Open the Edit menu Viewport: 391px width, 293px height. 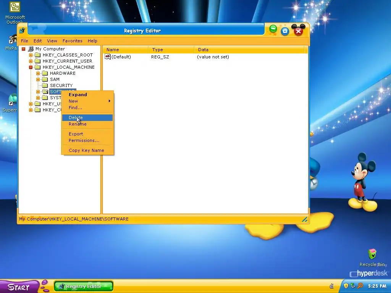38,41
